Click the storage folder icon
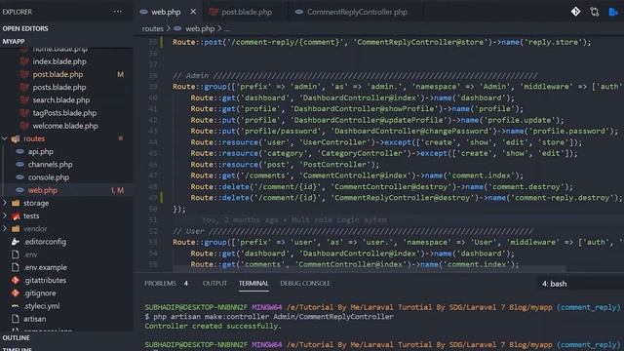 (16, 204)
